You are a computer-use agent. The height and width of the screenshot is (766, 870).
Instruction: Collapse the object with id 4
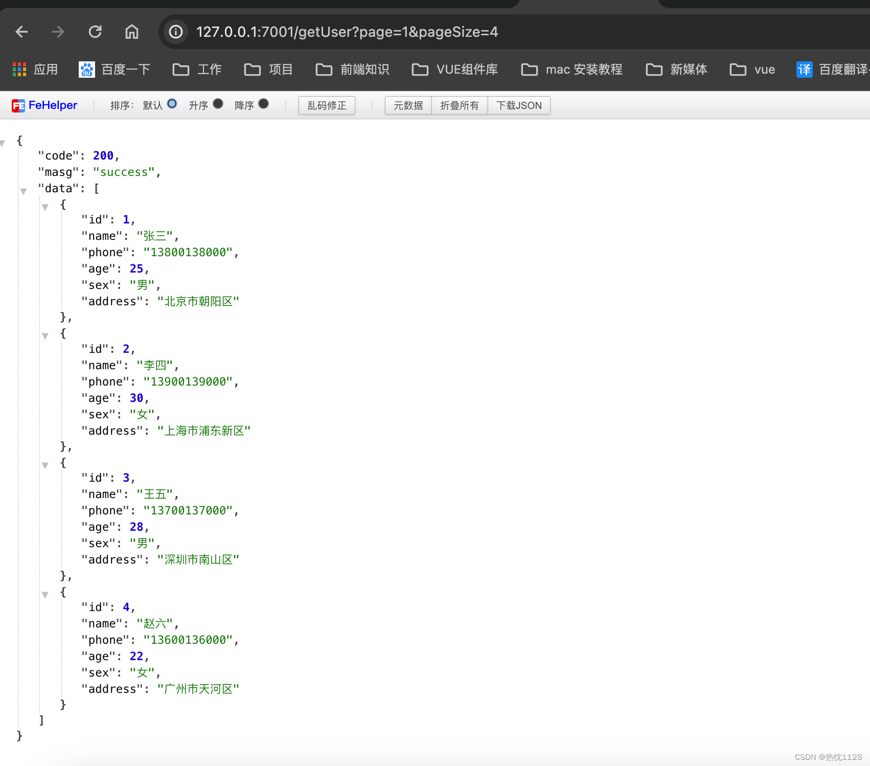[x=45, y=595]
